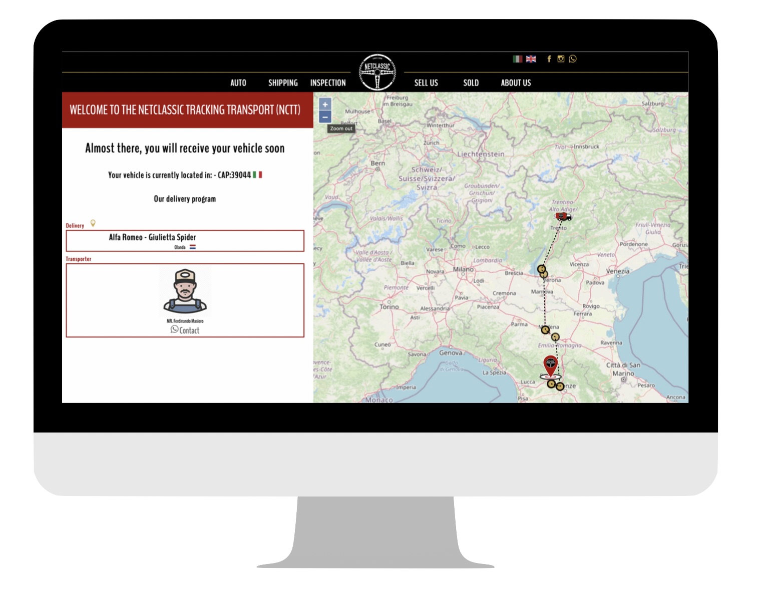This screenshot has height=603, width=773.
Task: Navigate to the SOLD section
Action: coord(471,83)
